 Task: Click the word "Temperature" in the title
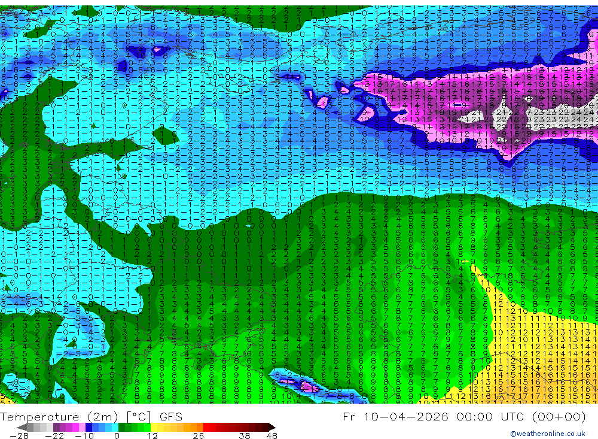click(39, 417)
